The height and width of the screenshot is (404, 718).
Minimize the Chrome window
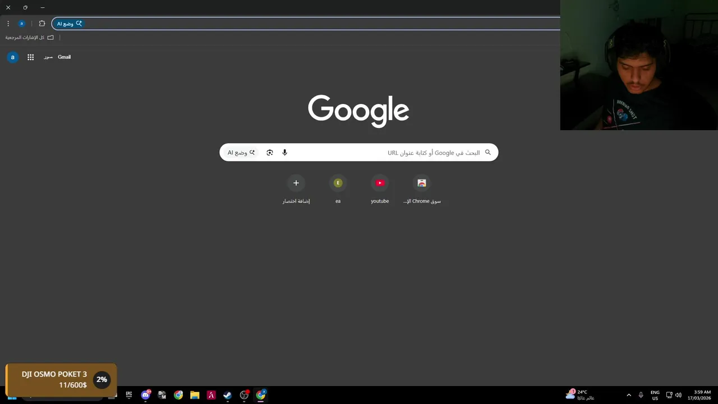[x=43, y=7]
